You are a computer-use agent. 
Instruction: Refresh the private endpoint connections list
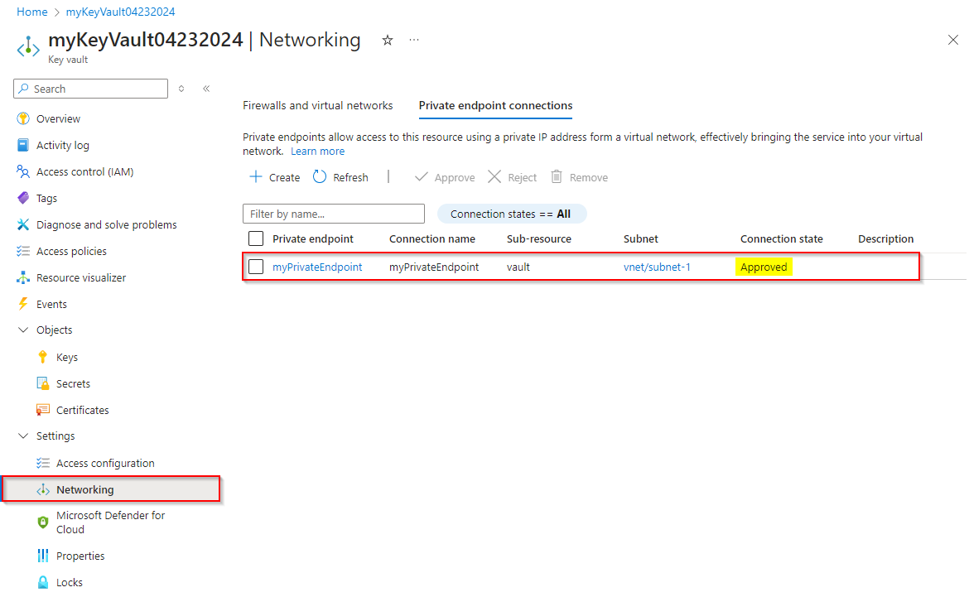(x=340, y=177)
